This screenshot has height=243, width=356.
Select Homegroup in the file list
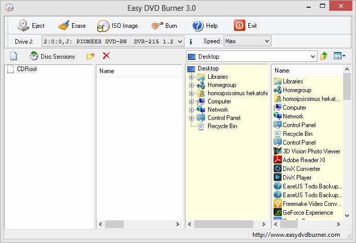(297, 90)
